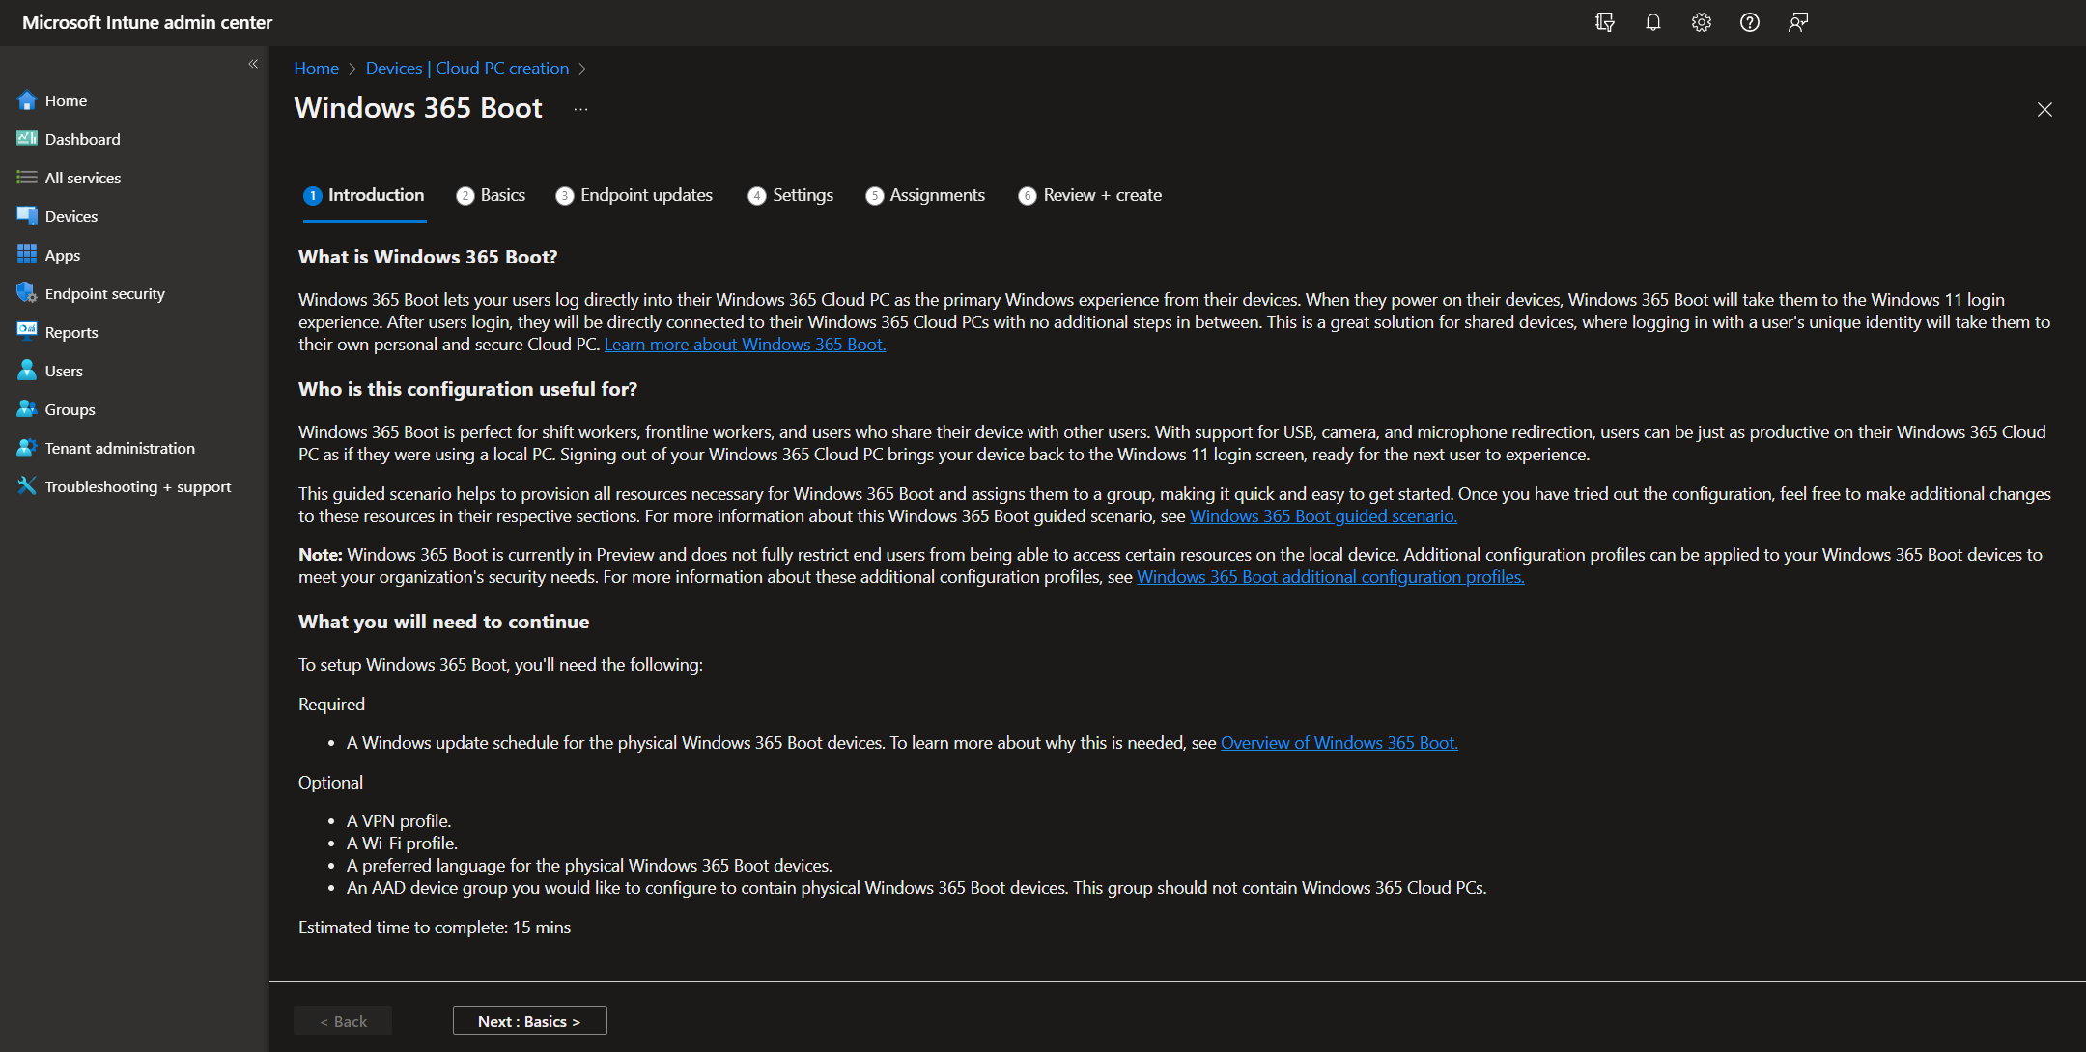The image size is (2086, 1052).
Task: Click the step 3 circle icon
Action: coord(565,196)
